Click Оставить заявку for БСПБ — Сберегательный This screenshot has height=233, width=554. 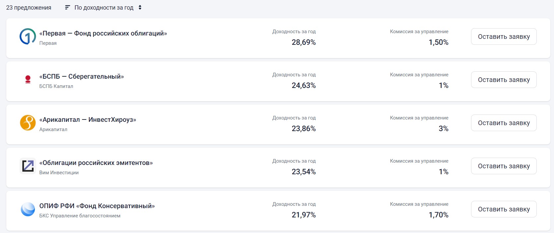click(504, 80)
